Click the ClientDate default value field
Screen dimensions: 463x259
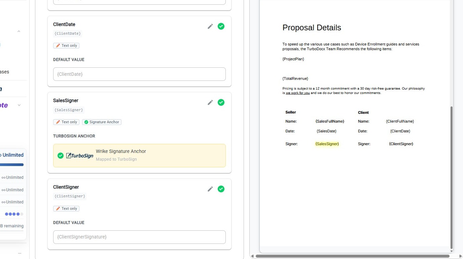tap(139, 74)
